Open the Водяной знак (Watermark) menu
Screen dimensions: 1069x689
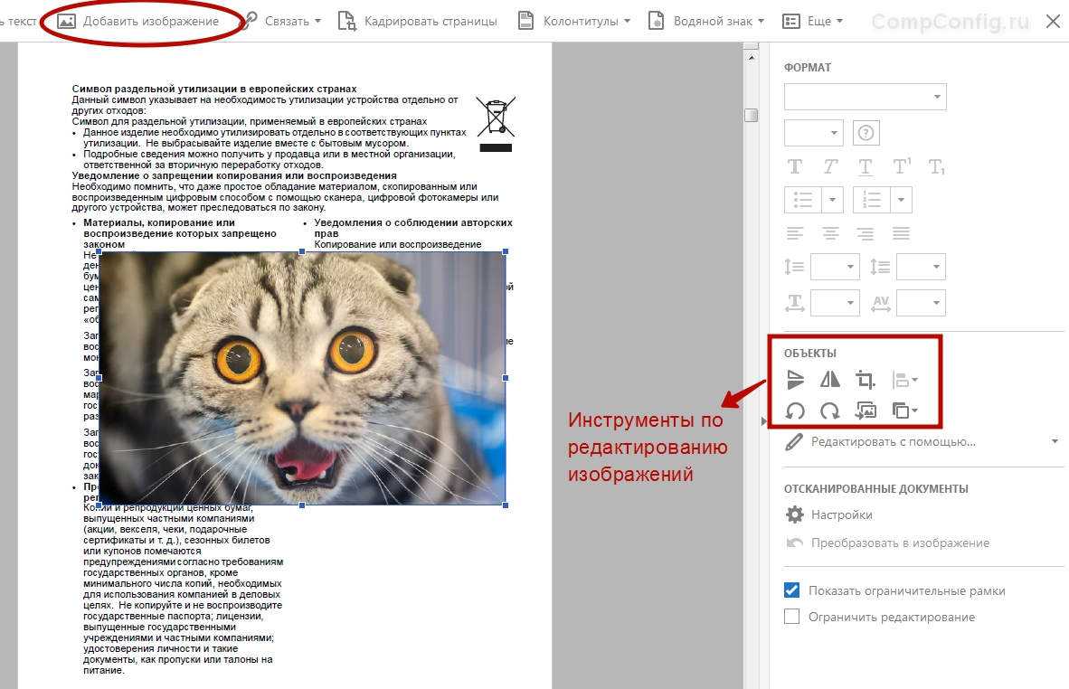[705, 21]
